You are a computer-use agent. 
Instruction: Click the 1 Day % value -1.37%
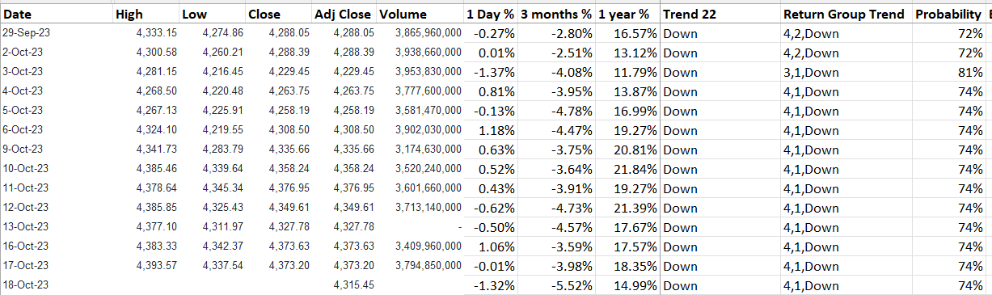point(490,73)
